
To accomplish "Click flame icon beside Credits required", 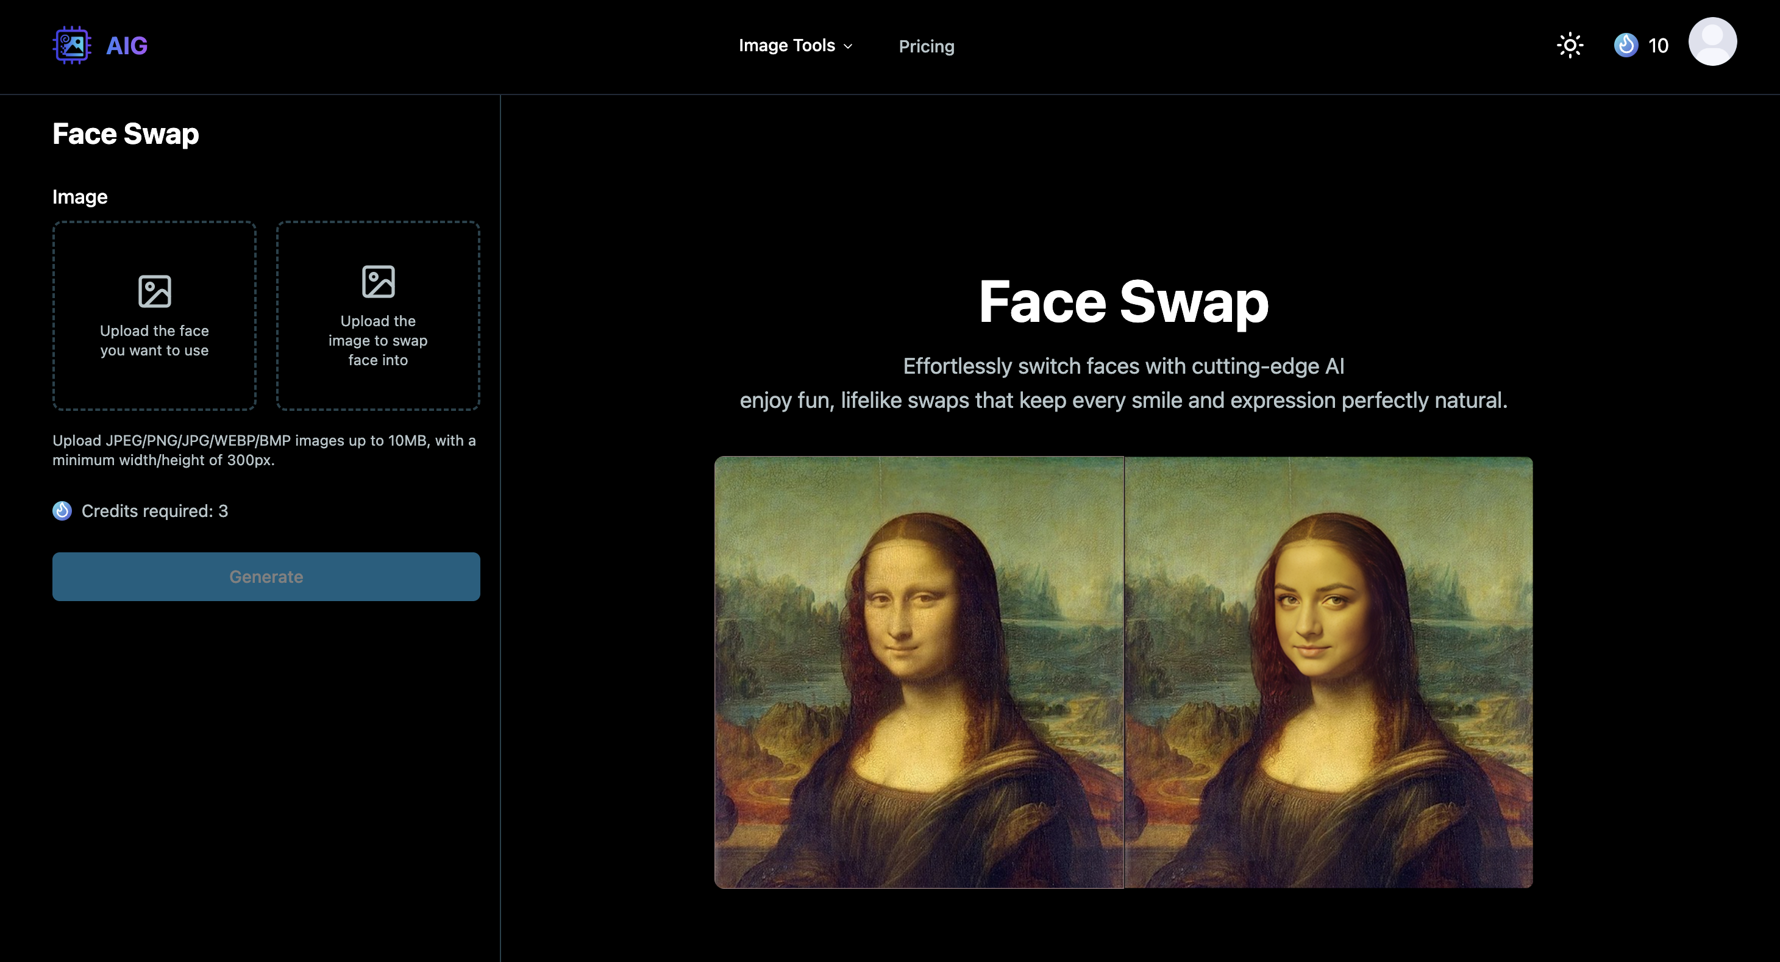I will [x=62, y=511].
